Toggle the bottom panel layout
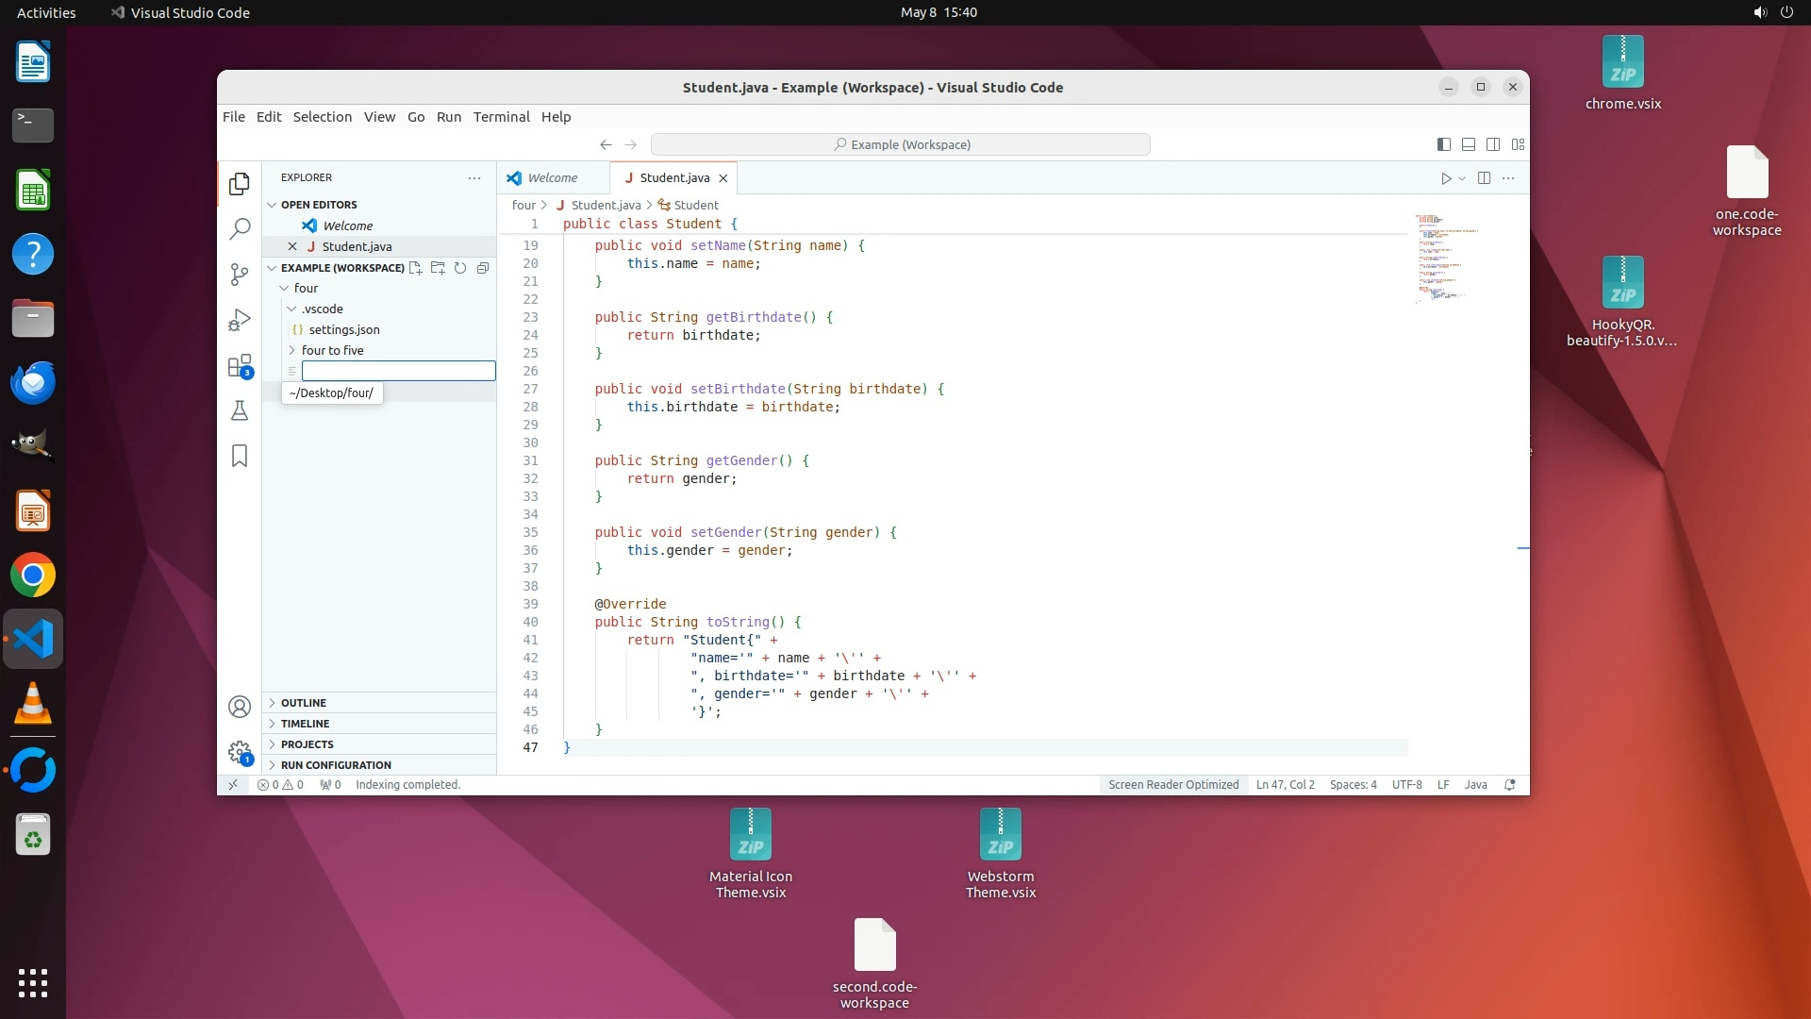Image resolution: width=1811 pixels, height=1019 pixels. click(x=1469, y=144)
